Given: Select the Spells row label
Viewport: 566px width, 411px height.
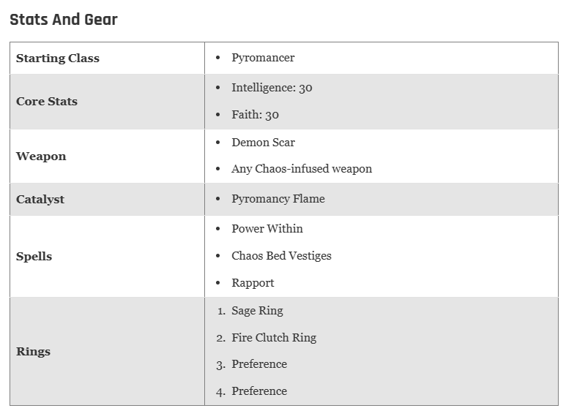Looking at the screenshot, I should (34, 257).
